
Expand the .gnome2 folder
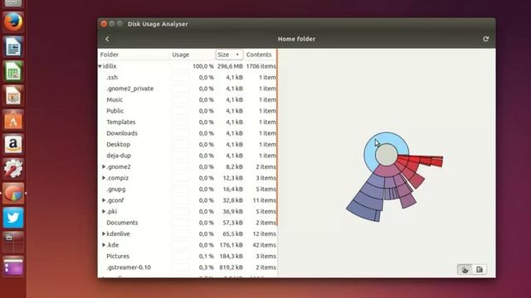(104, 166)
